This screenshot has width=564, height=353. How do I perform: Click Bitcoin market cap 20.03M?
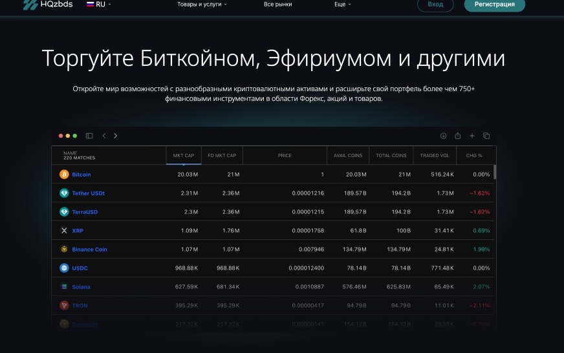click(188, 175)
